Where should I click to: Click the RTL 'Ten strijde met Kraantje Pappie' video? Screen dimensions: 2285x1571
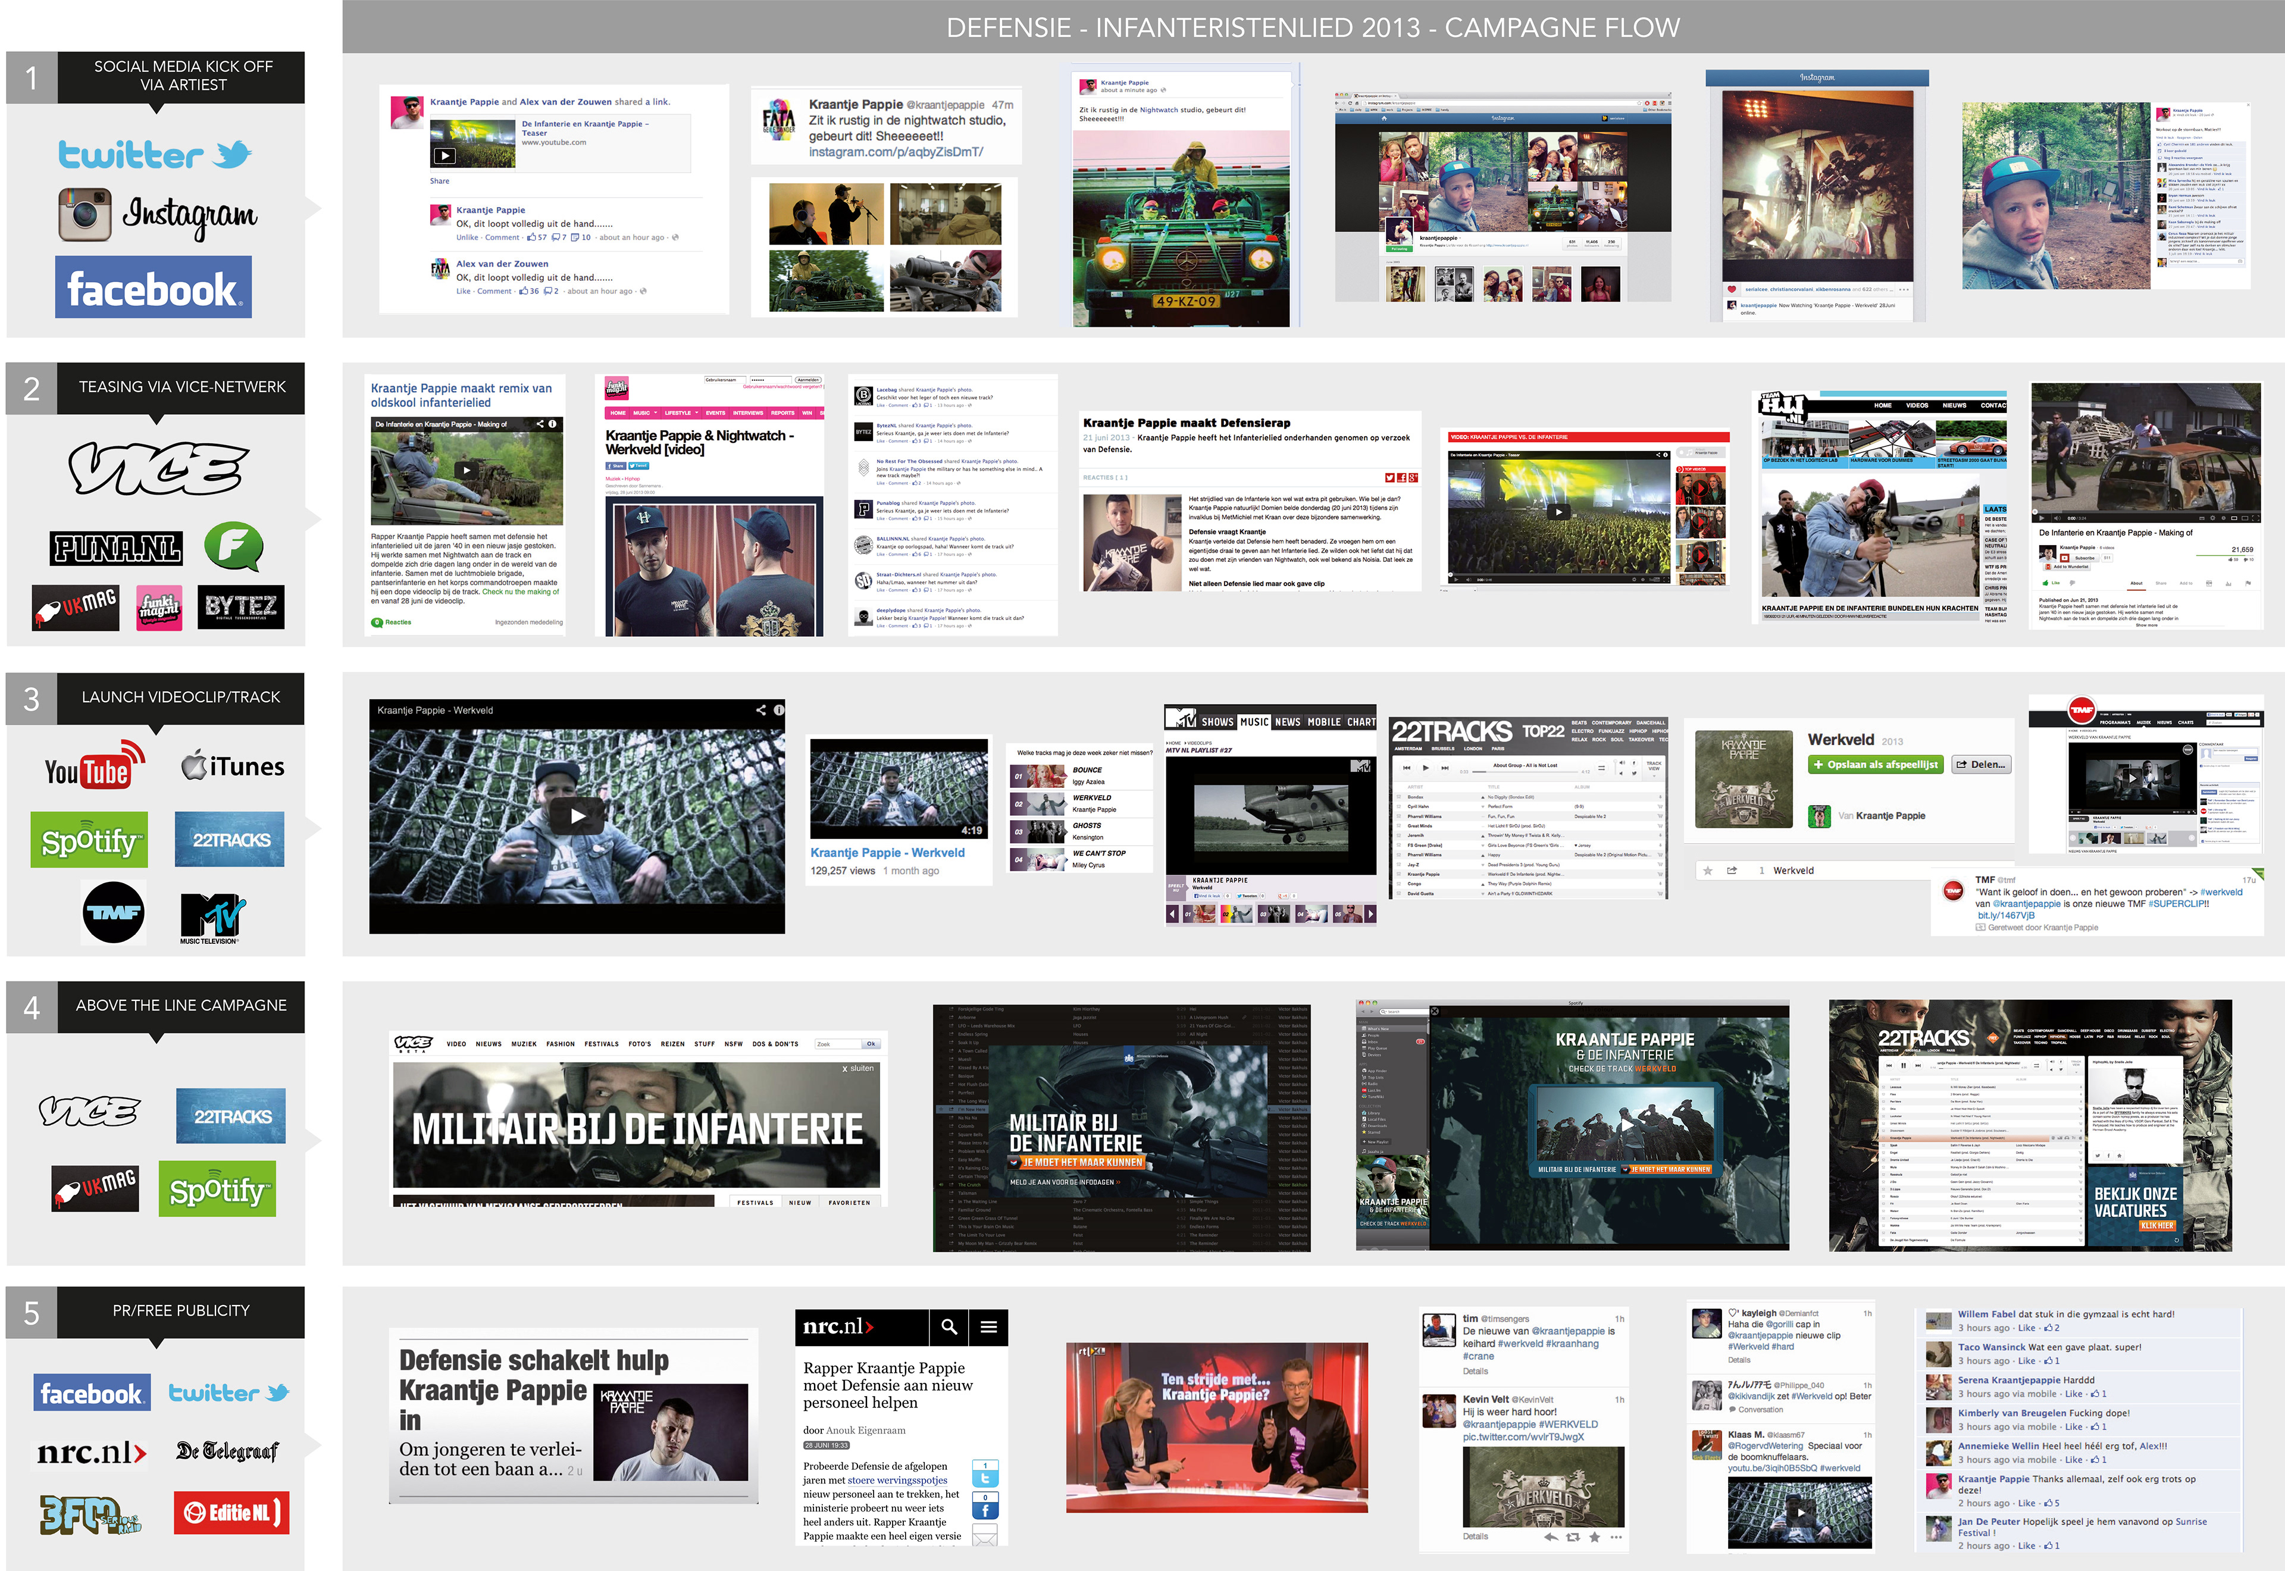point(1216,1427)
